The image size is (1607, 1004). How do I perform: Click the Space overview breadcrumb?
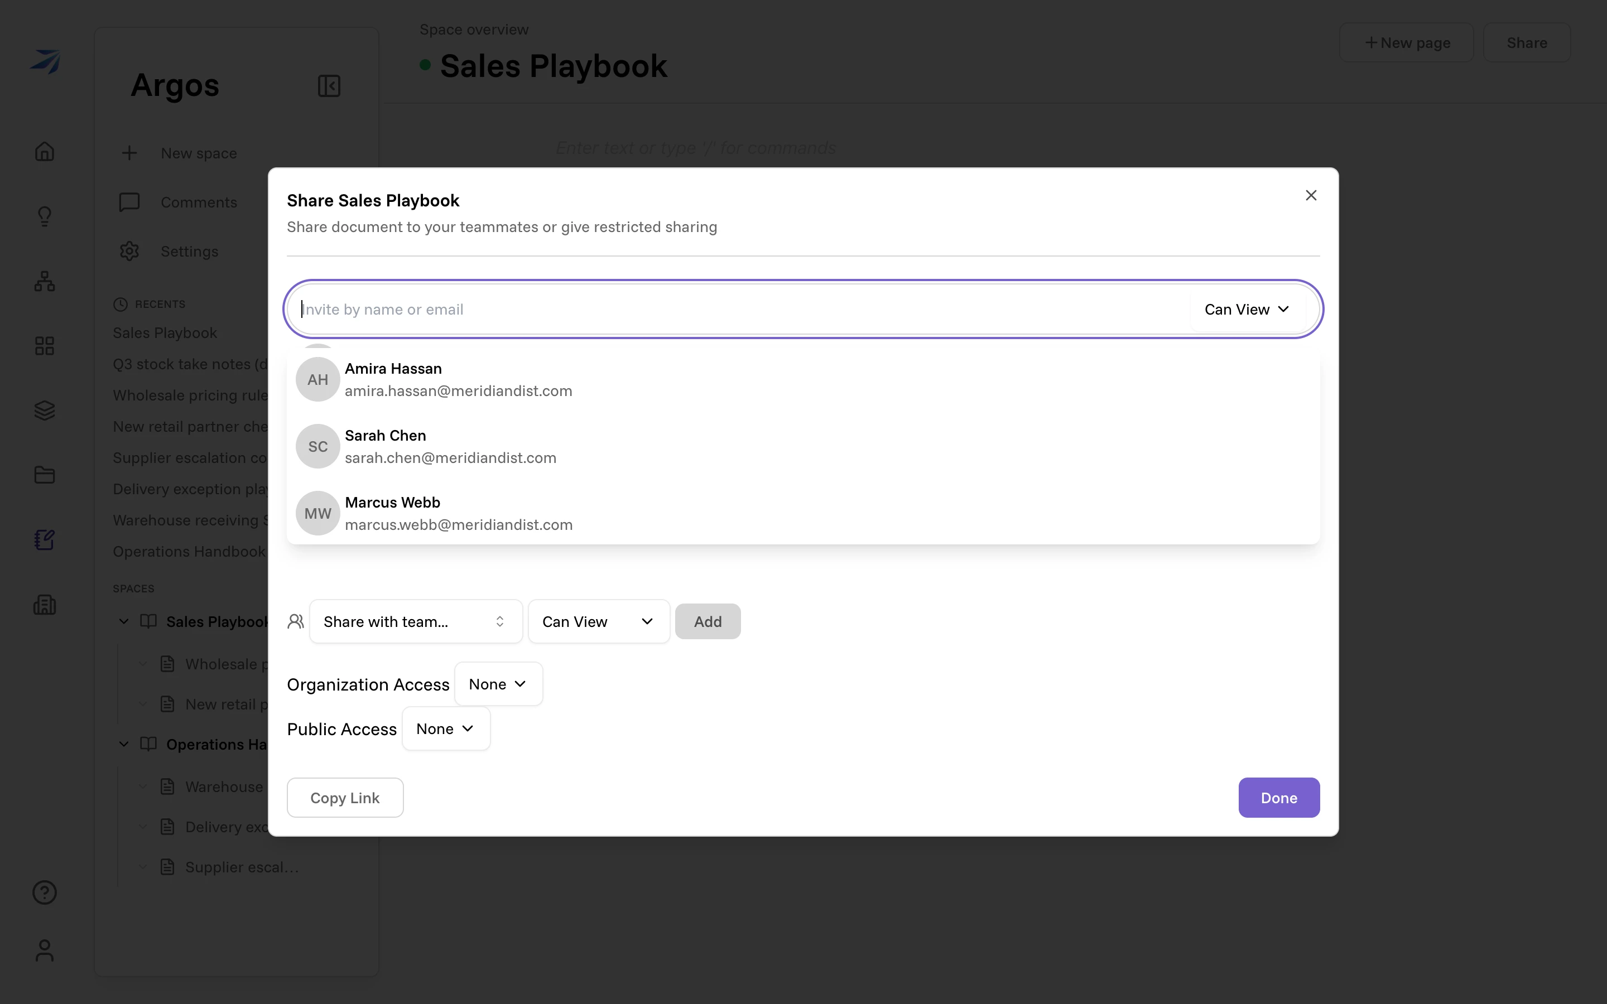tap(474, 29)
